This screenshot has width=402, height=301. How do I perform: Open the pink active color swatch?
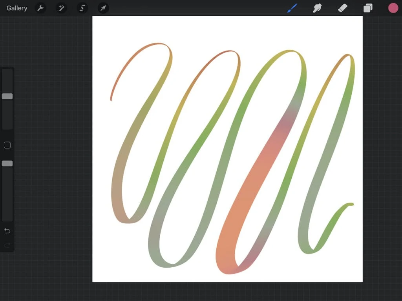click(x=393, y=8)
